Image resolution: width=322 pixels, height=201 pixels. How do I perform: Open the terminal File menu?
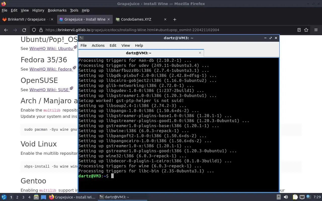[84, 45]
